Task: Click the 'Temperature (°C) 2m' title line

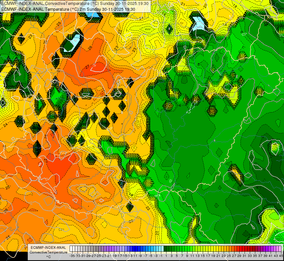Action: coord(68,9)
